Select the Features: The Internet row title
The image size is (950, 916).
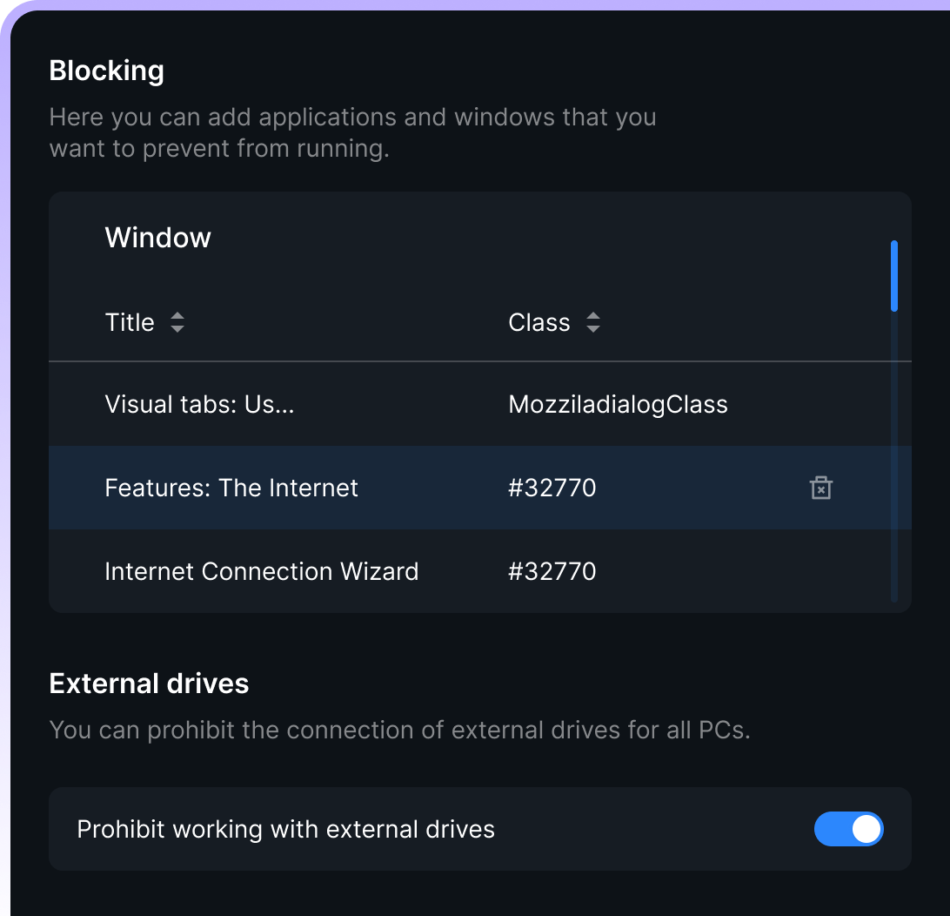[x=231, y=488]
